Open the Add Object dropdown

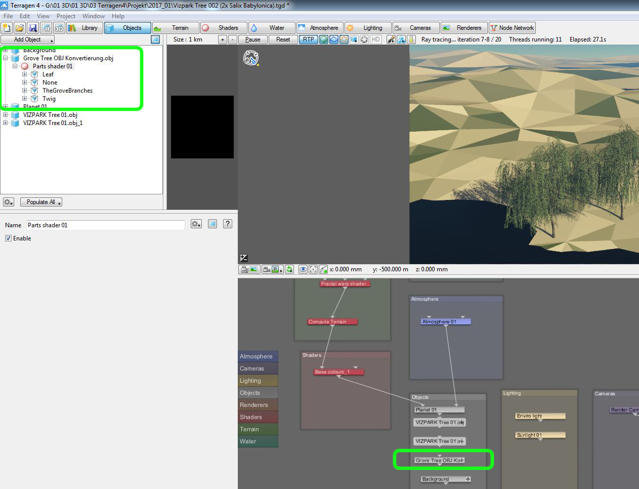[x=27, y=39]
